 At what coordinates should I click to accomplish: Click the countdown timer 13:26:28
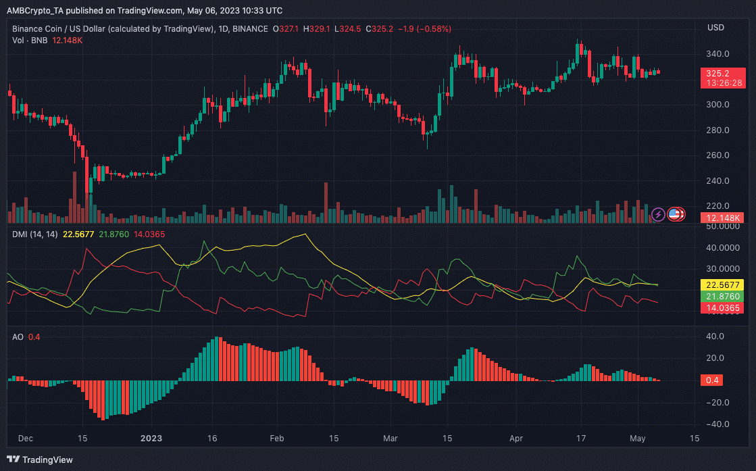pos(724,83)
